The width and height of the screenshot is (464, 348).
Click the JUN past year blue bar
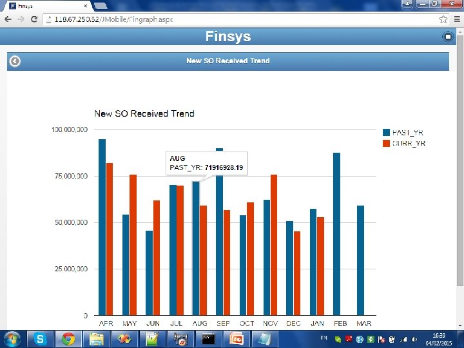[x=149, y=273]
